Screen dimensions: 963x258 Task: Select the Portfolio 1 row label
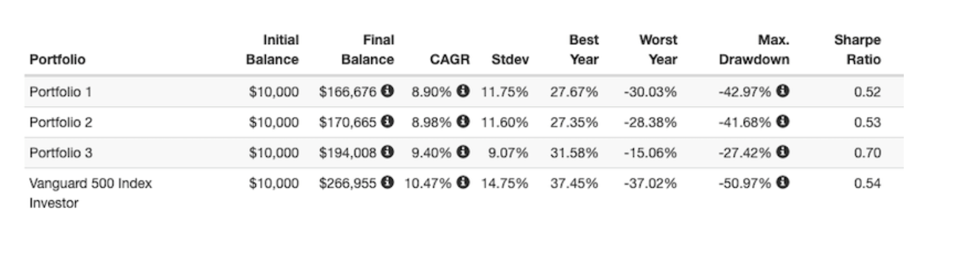pos(60,92)
